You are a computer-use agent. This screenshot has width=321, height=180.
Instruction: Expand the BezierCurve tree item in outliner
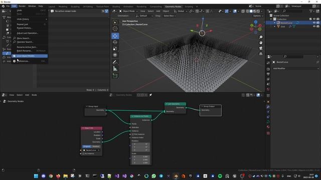tap(275, 22)
